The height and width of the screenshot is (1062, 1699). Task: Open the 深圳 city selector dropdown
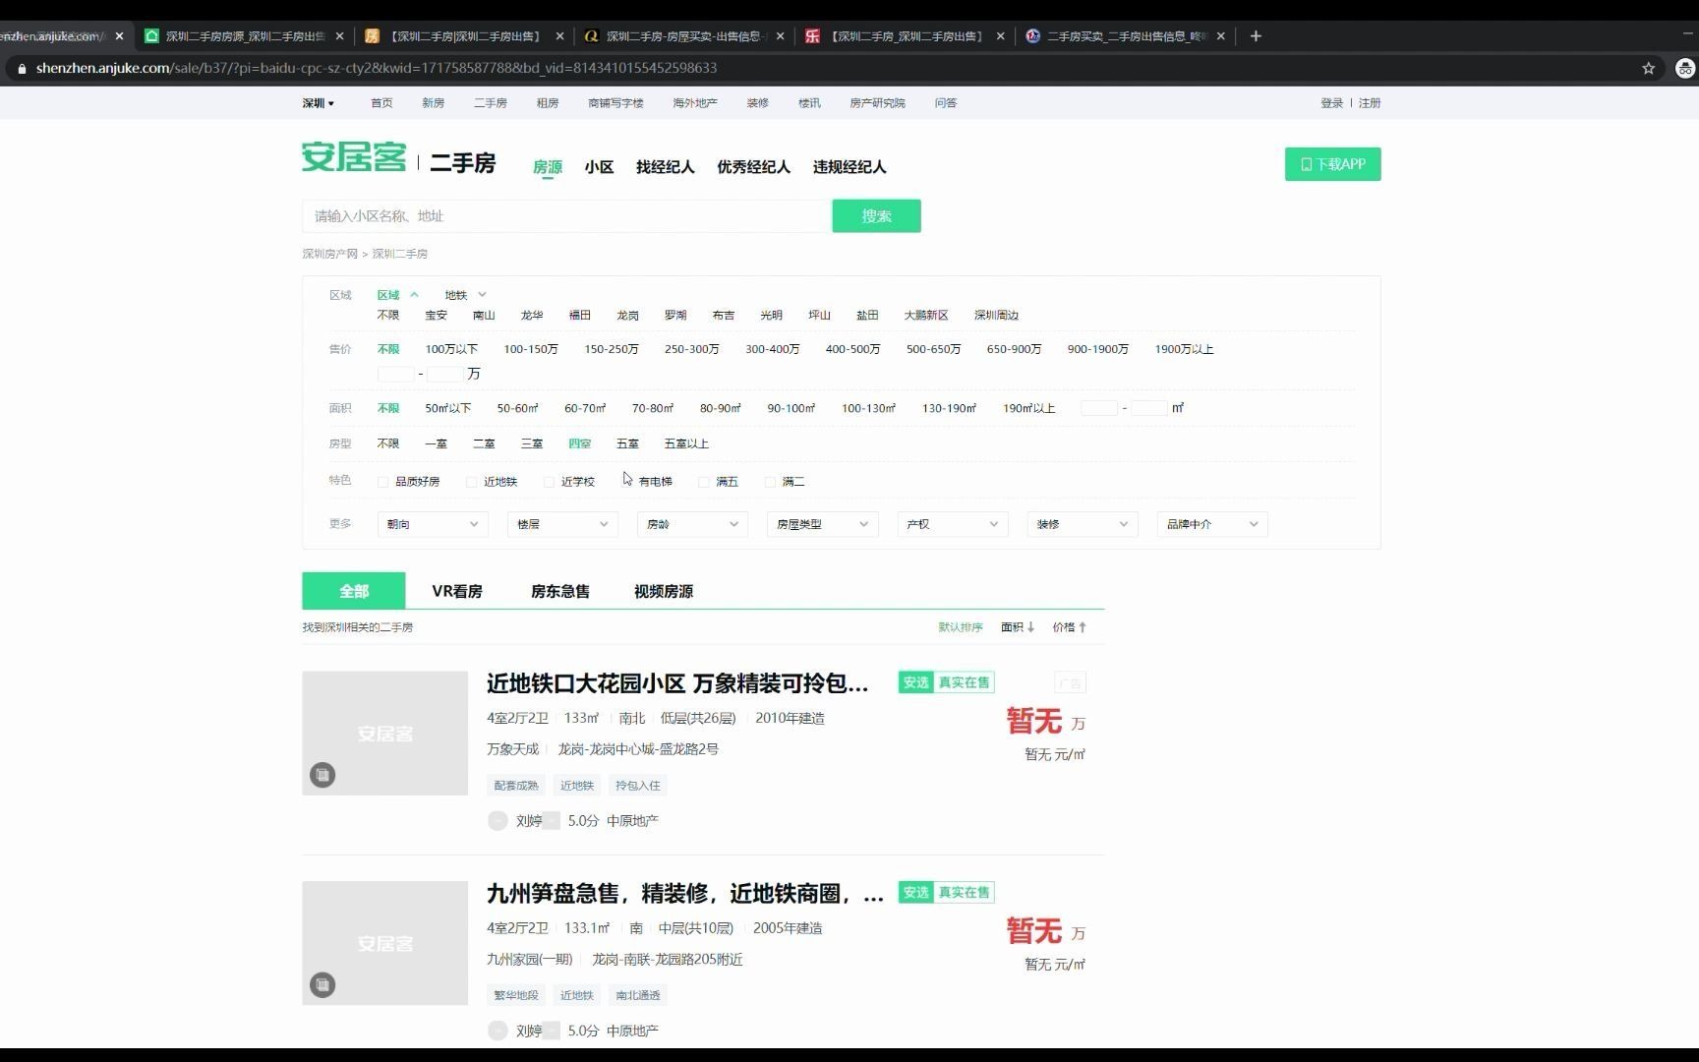pos(319,103)
